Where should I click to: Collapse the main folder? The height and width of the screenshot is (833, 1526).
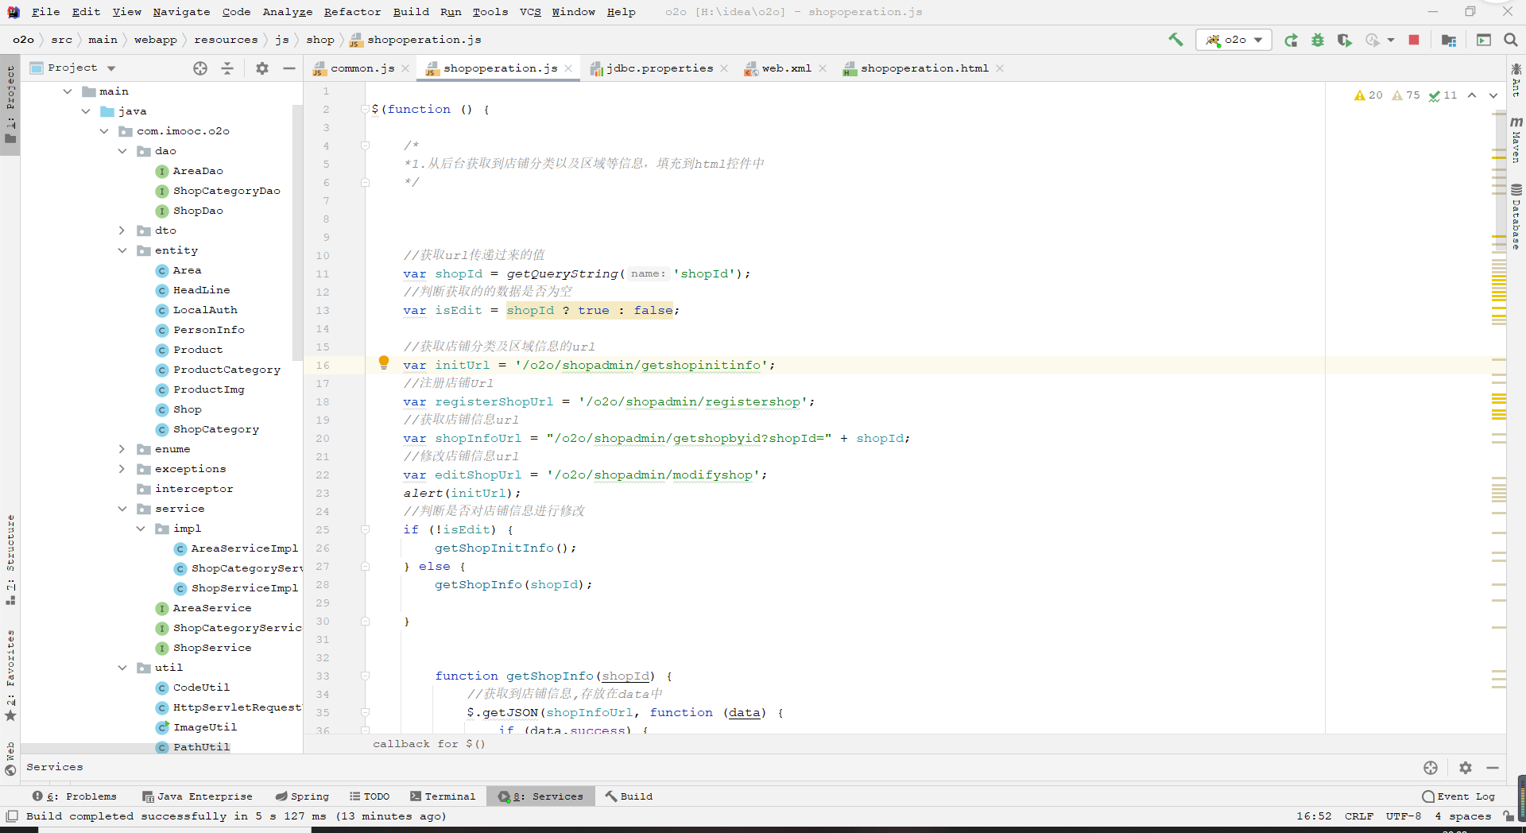(x=68, y=91)
